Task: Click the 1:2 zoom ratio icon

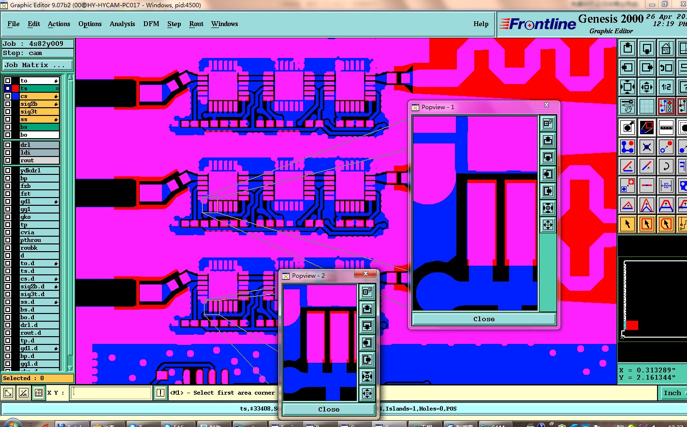Action: pos(666,87)
